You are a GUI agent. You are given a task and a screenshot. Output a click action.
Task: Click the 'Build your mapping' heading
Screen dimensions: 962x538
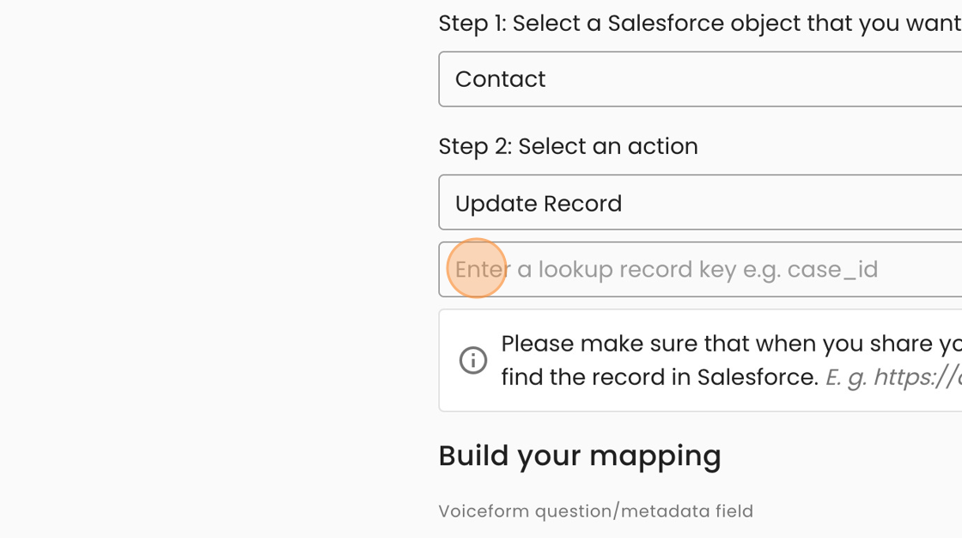pos(580,456)
